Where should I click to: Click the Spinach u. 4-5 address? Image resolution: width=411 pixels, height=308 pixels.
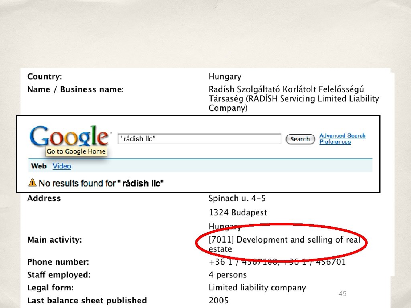237,198
